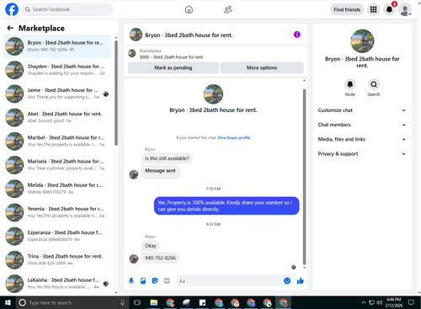The height and width of the screenshot is (309, 421).
Task: Open Marisela's conversation in chat list
Action: 57,165
